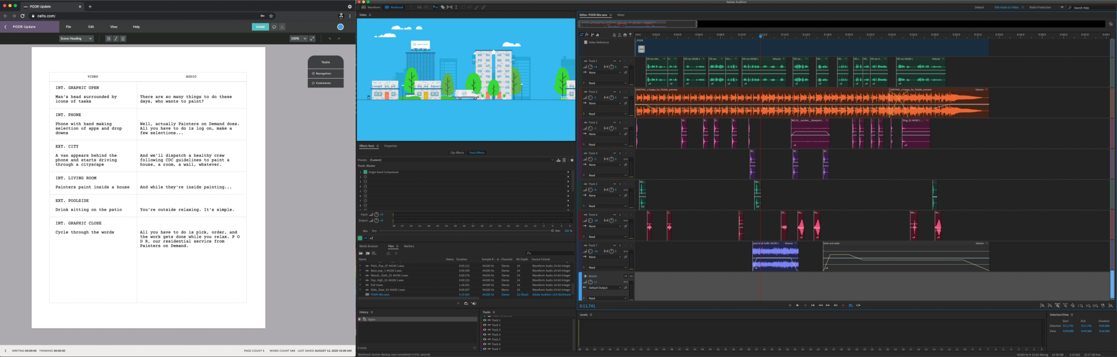Click the Celtx comment bubble icon
The image size is (1117, 357).
click(x=274, y=27)
